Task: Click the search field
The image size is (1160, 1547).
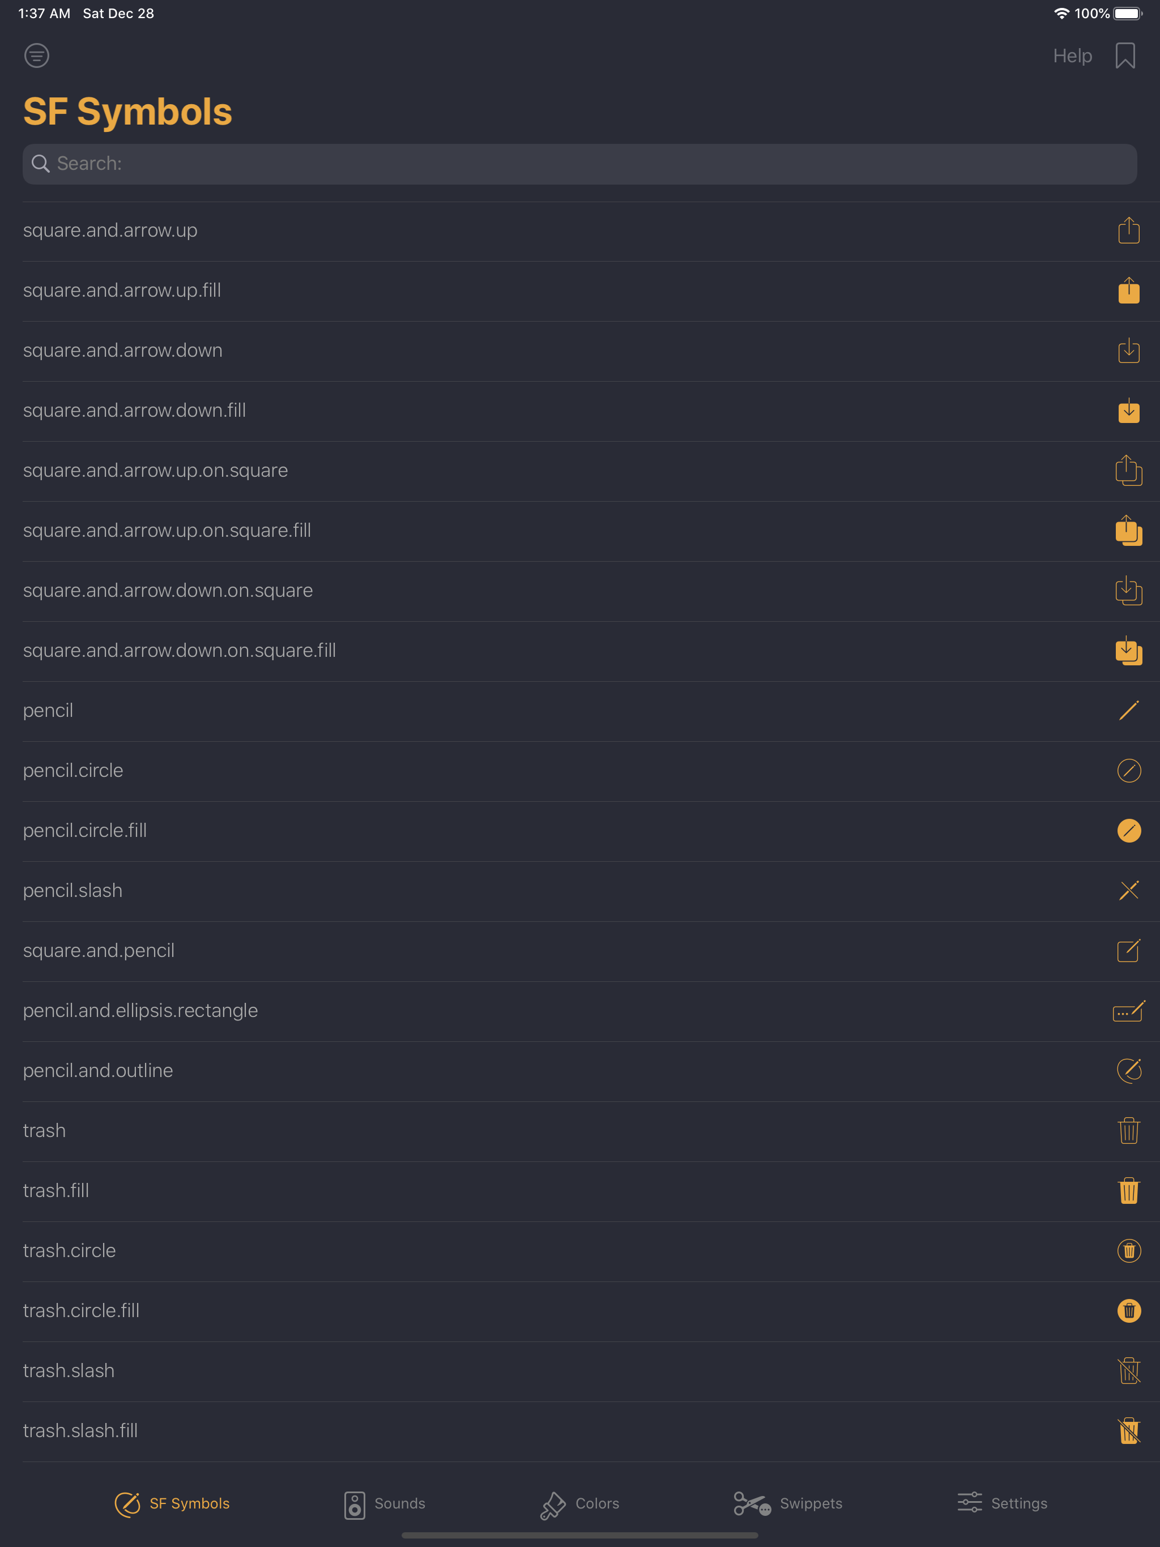Action: click(x=579, y=164)
